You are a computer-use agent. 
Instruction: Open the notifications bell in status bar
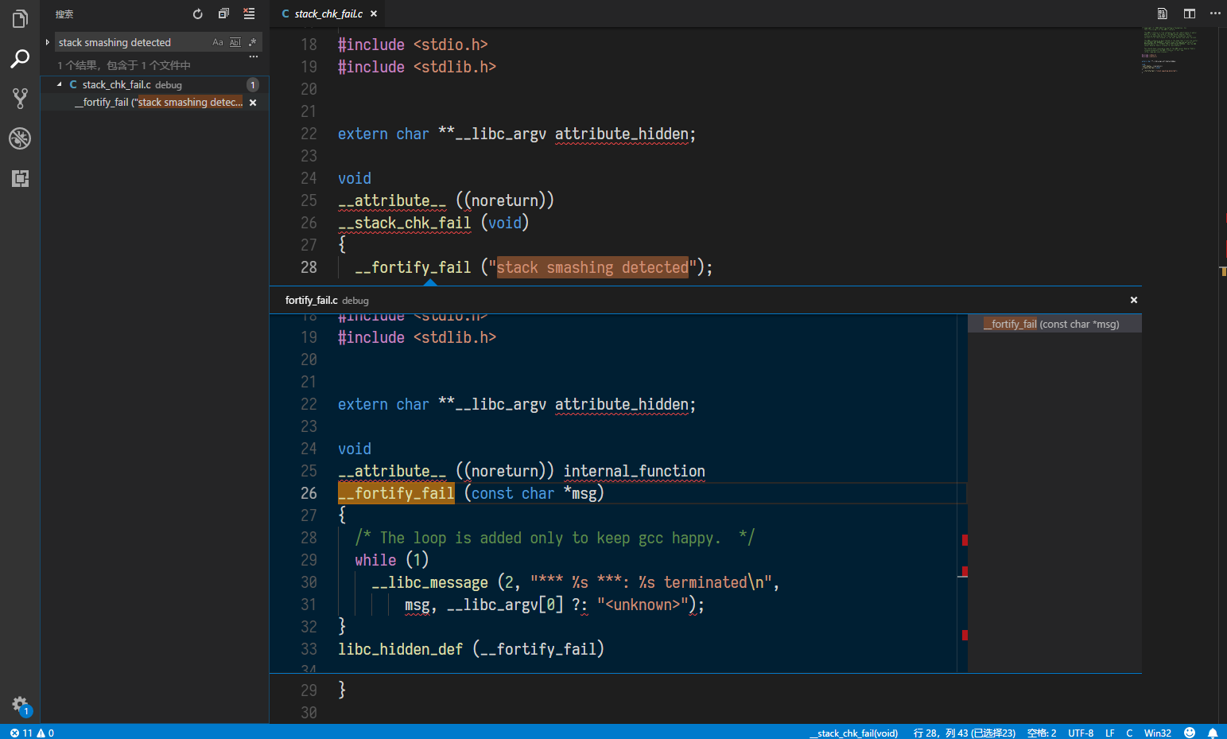[x=1213, y=733]
